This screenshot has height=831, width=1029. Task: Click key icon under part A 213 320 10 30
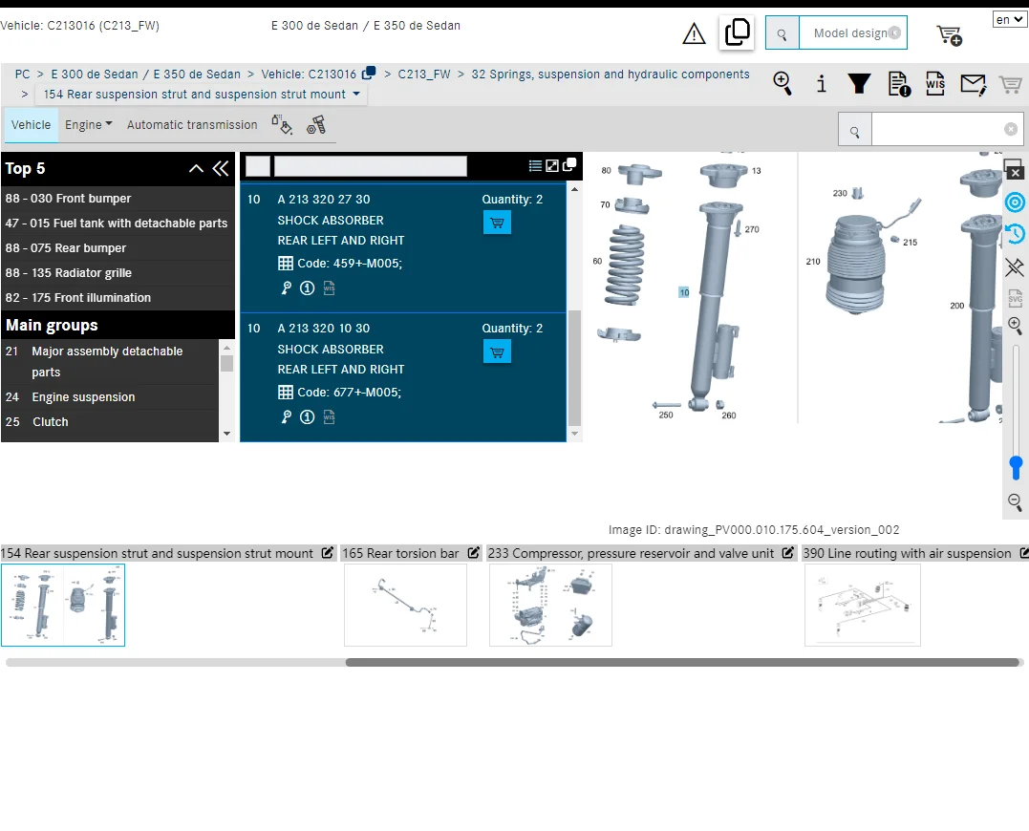pyautogui.click(x=286, y=417)
